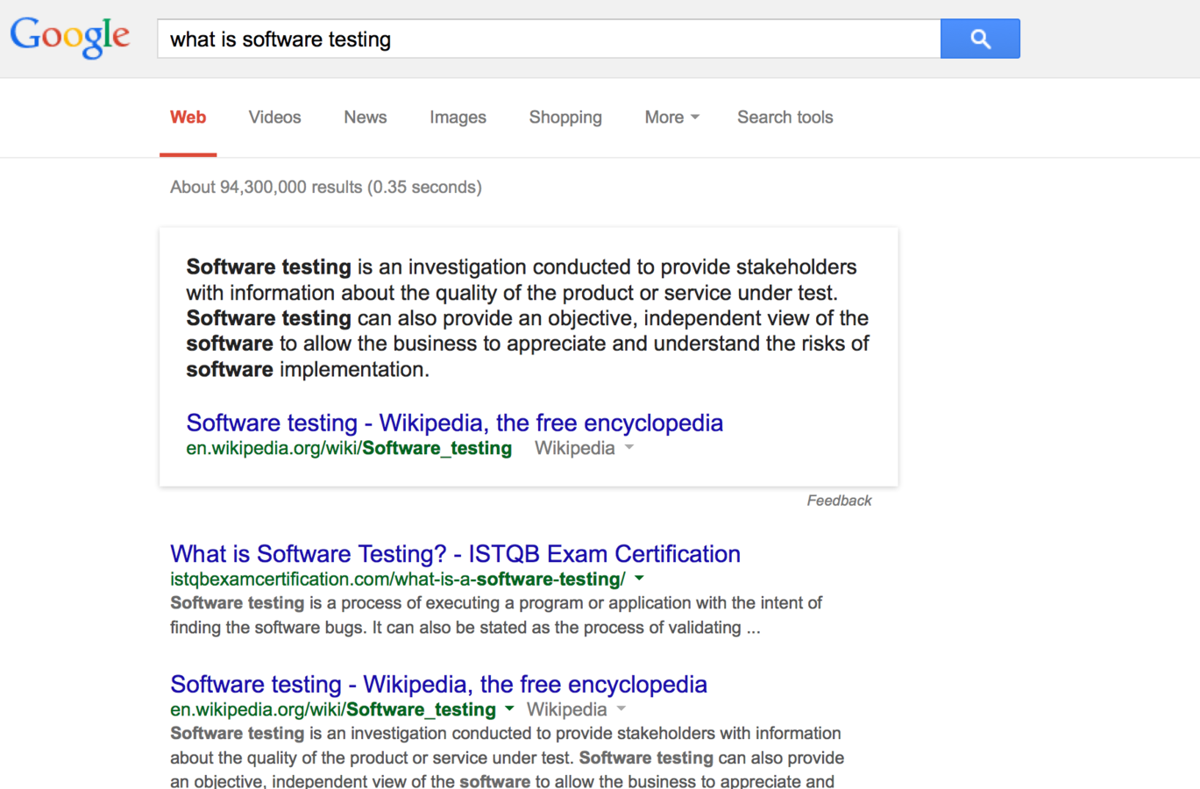The width and height of the screenshot is (1200, 789).
Task: Open the More dropdown menu
Action: (671, 117)
